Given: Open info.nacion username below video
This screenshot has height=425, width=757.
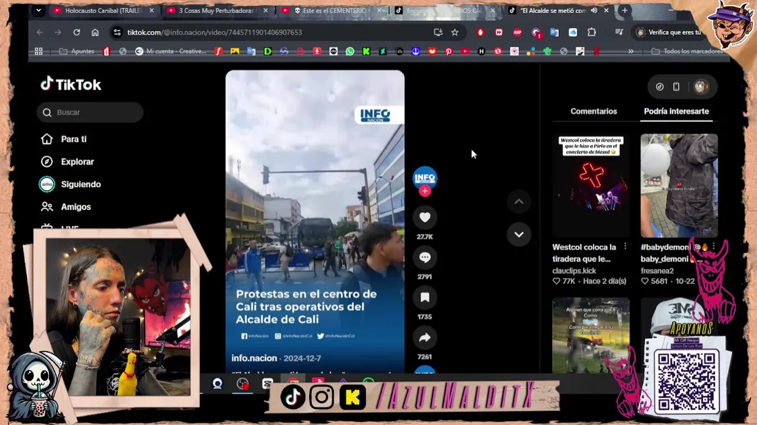Looking at the screenshot, I should pos(254,358).
